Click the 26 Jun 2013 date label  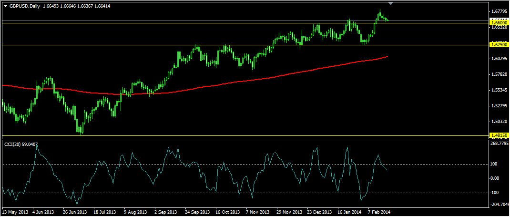[74, 212]
